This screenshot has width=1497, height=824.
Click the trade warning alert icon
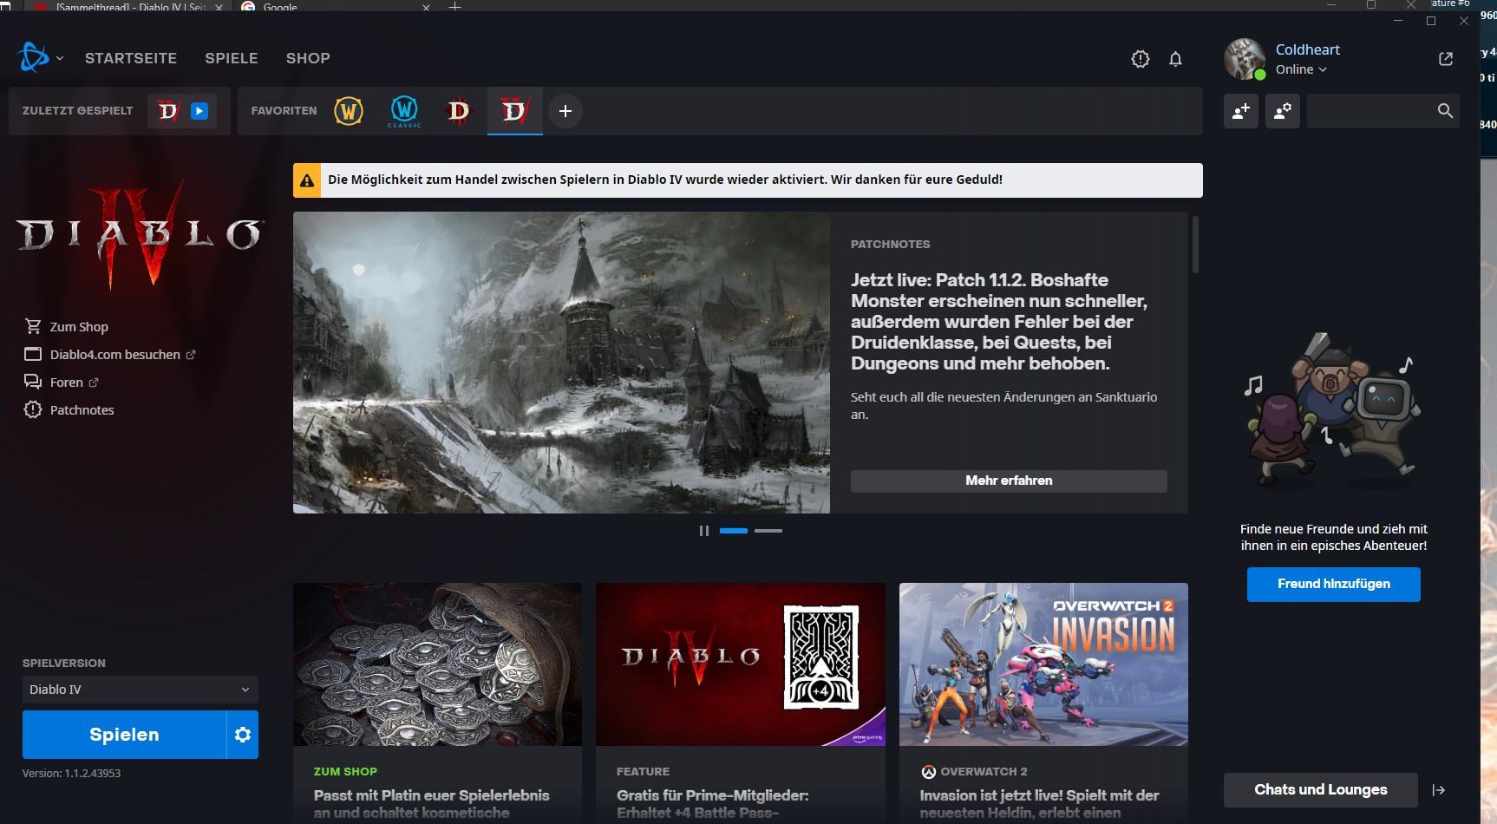click(x=307, y=180)
